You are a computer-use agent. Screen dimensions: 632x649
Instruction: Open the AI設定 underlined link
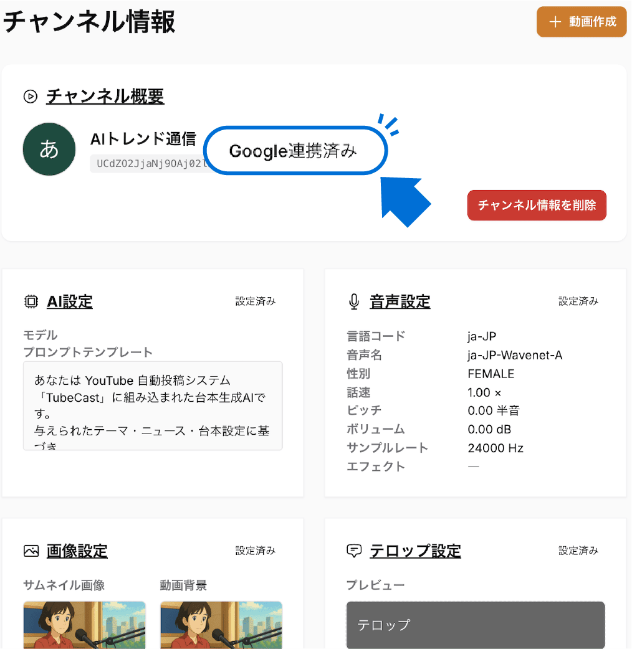70,301
